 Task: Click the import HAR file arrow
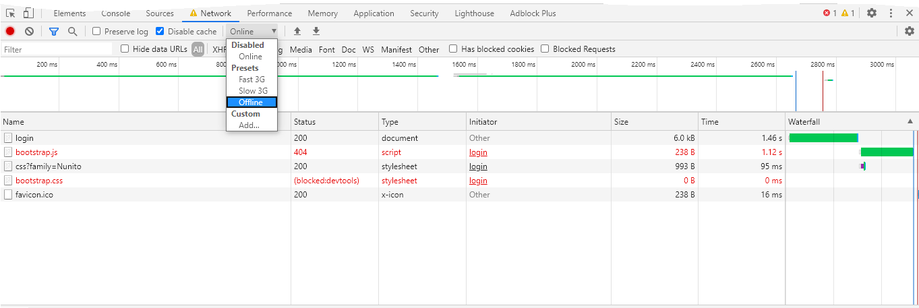[297, 31]
